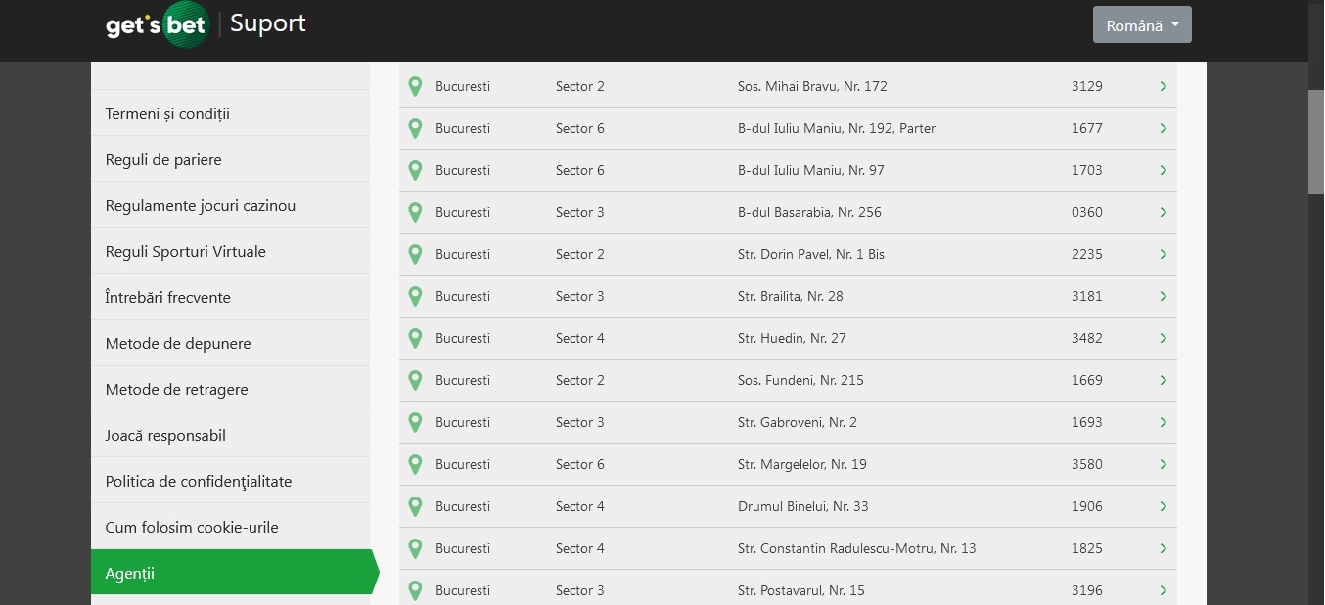Click the map pin for Str. Dorin Pavel row
Screen dimensions: 1325x605
pyautogui.click(x=415, y=254)
